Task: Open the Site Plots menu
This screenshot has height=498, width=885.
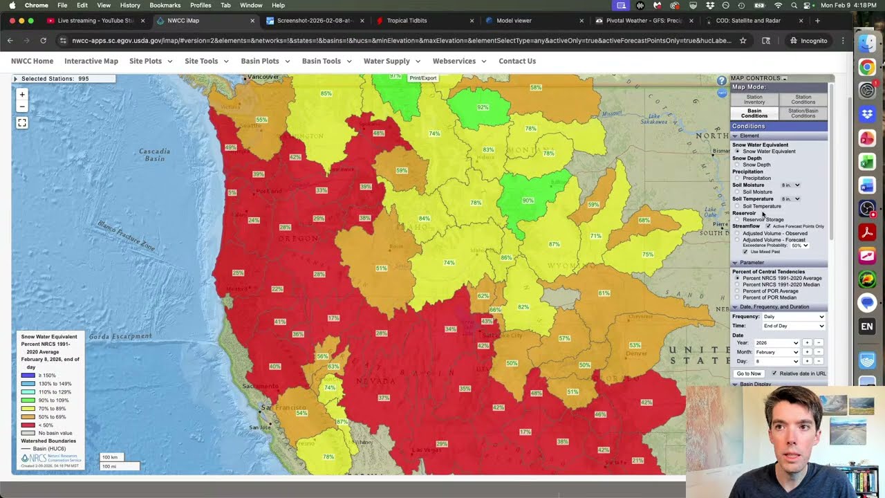Action: click(x=150, y=61)
